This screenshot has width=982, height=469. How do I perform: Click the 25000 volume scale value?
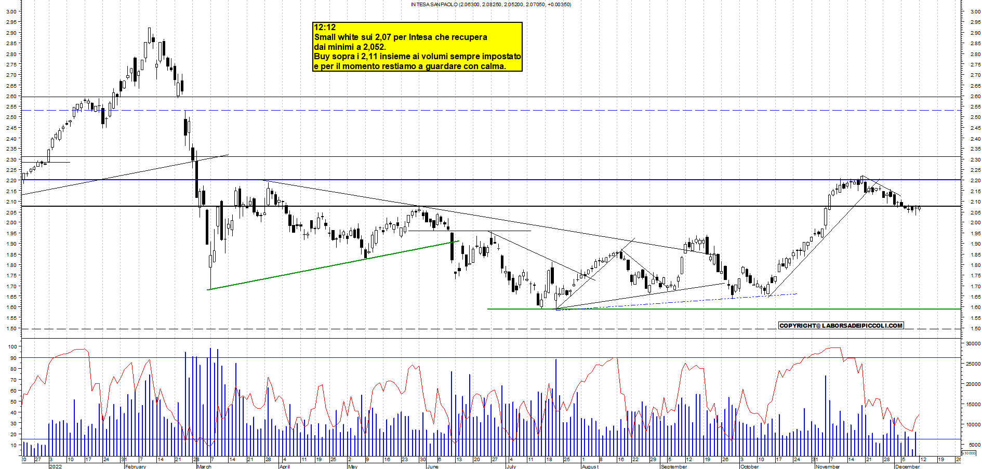pyautogui.click(x=973, y=364)
